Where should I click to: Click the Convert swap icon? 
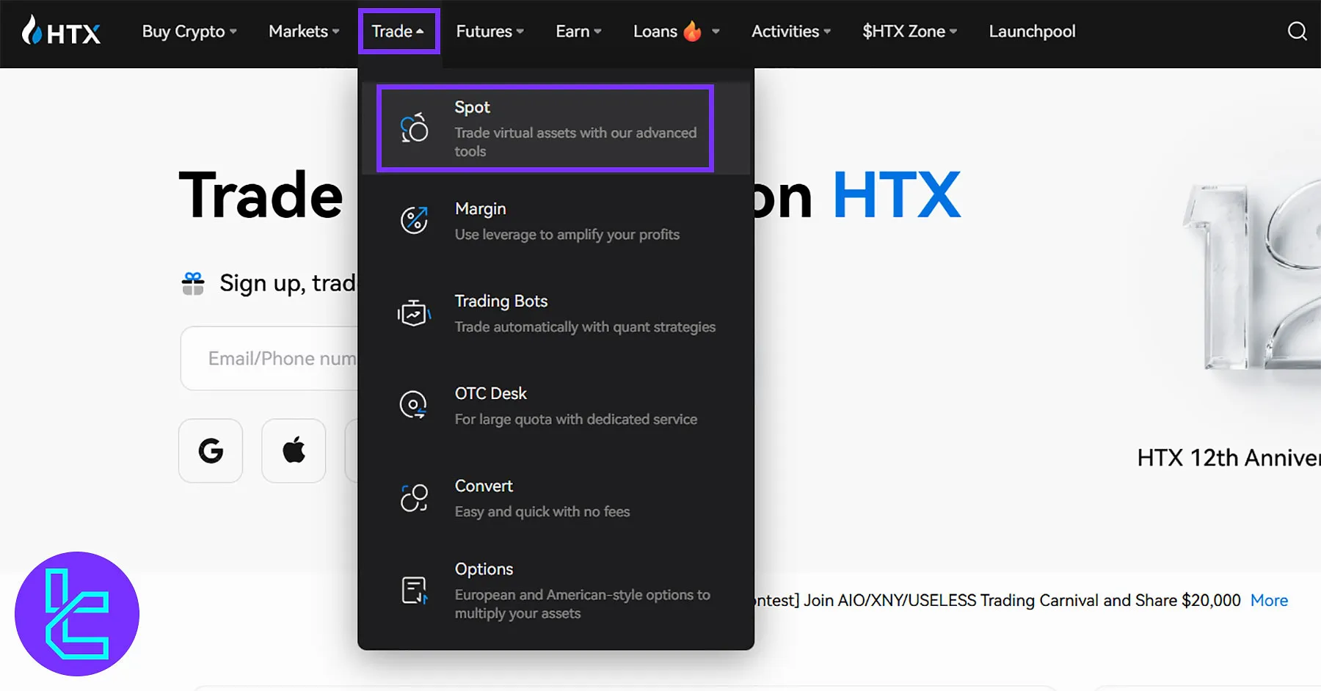click(414, 497)
